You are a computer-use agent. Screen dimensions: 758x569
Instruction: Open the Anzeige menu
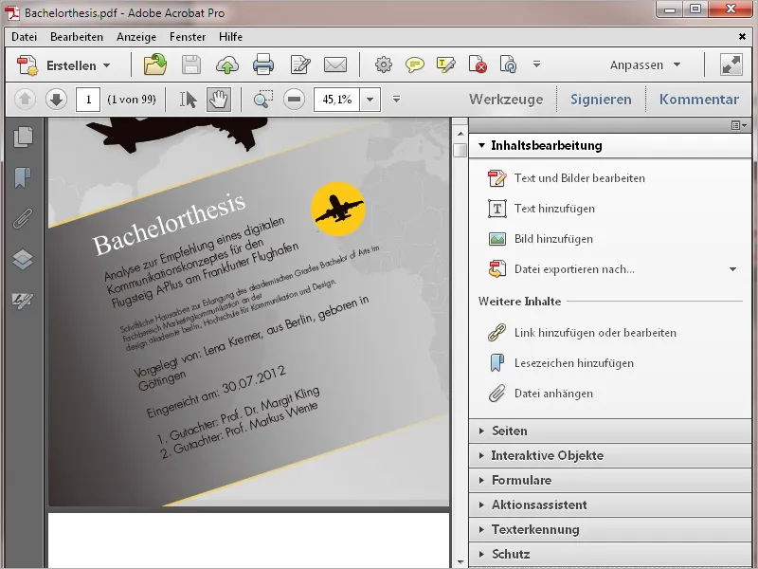point(136,37)
